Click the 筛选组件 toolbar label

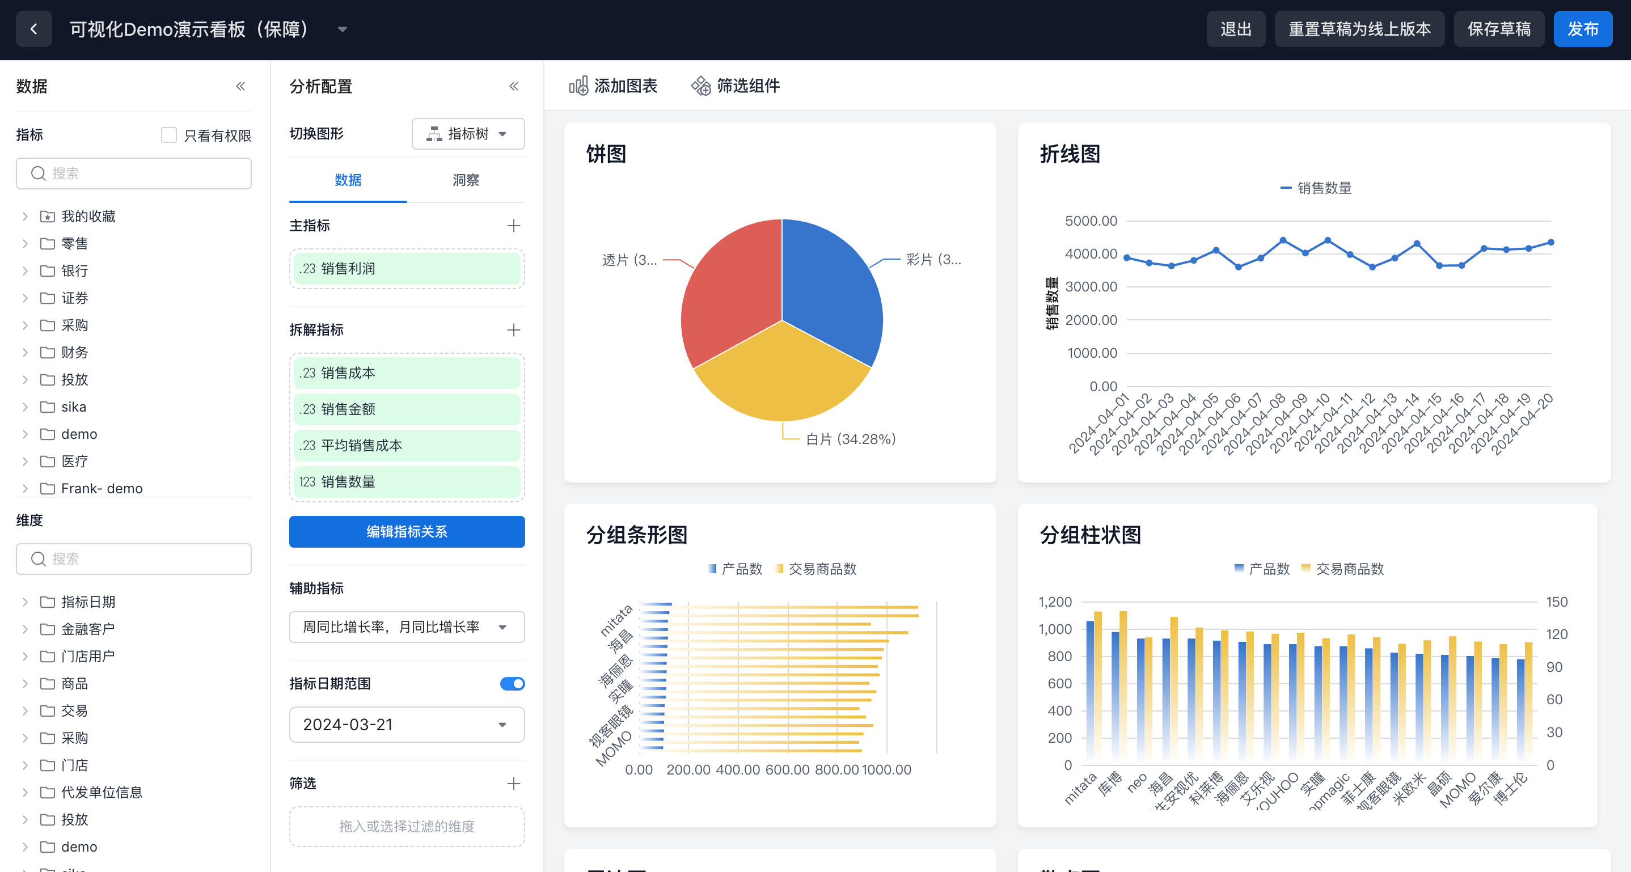(x=749, y=86)
